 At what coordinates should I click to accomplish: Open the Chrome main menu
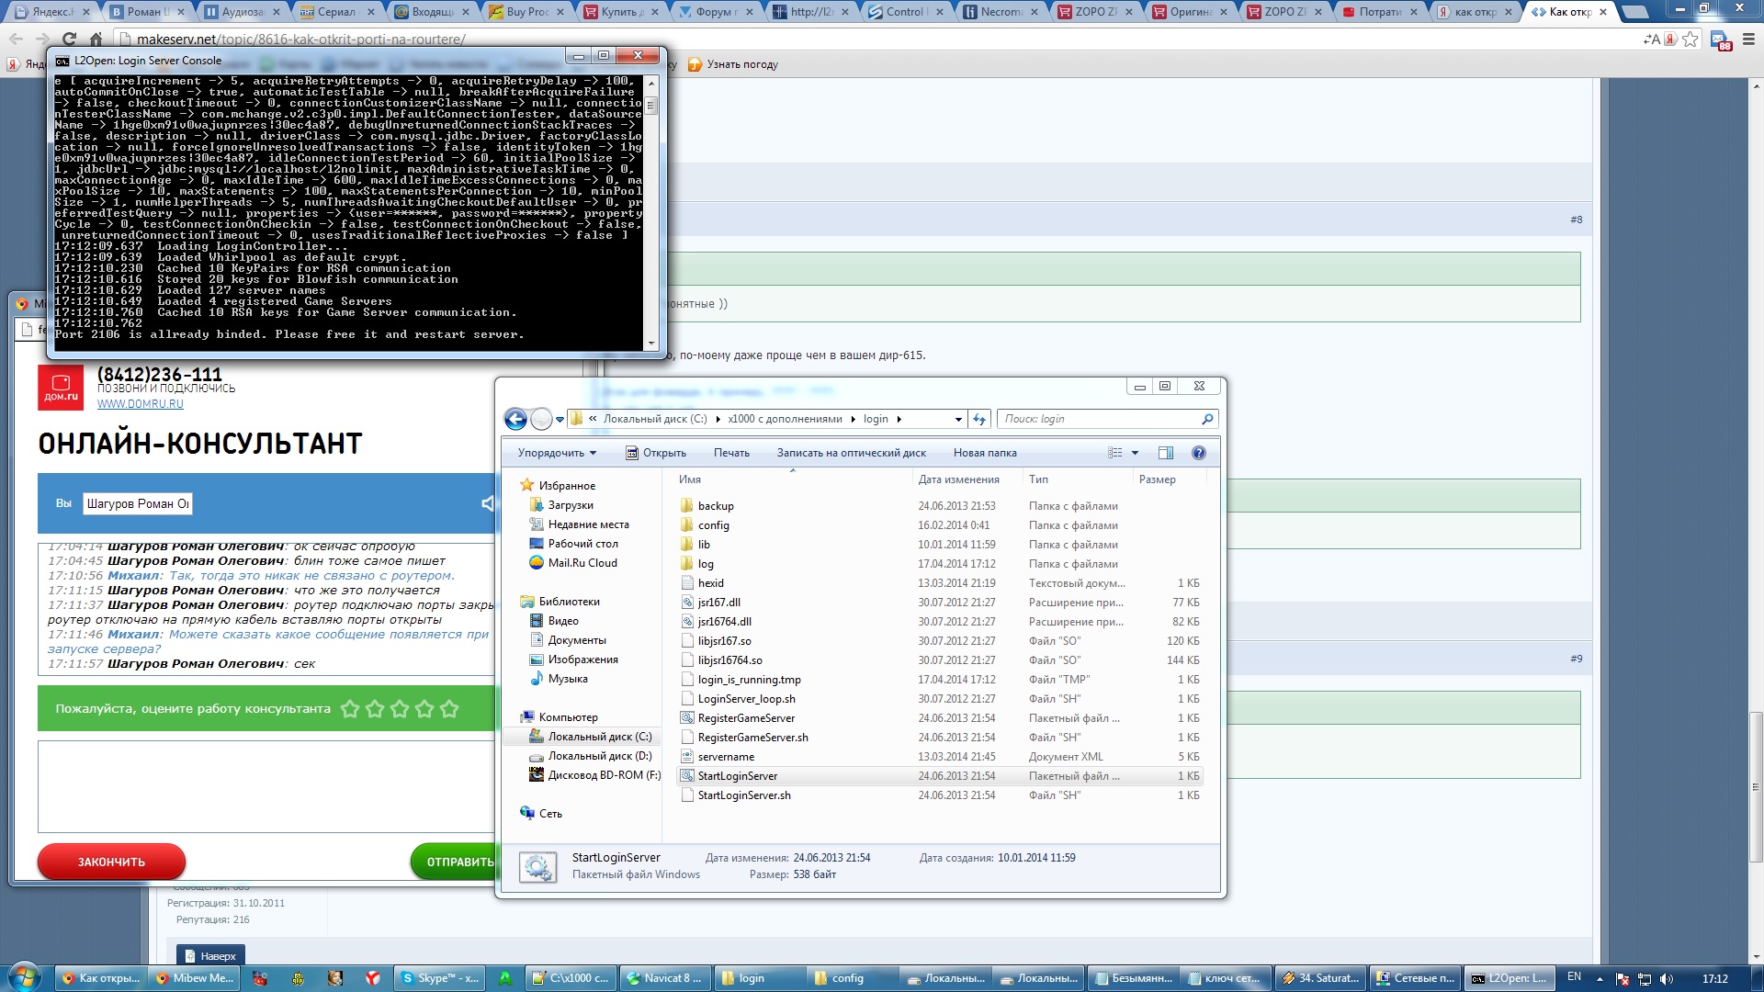[1748, 39]
